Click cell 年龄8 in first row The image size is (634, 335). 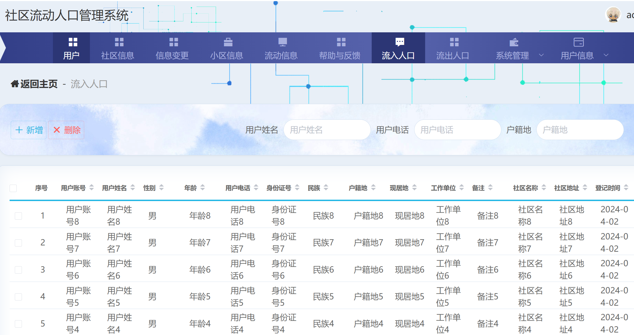(200, 216)
